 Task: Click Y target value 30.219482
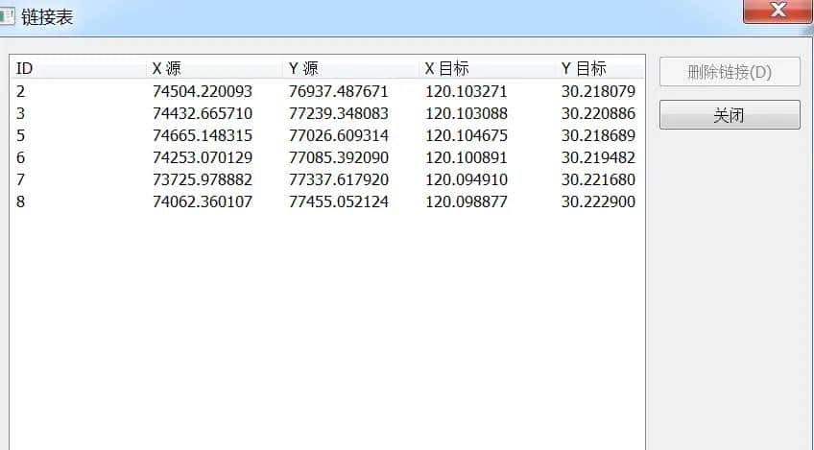tap(598, 157)
